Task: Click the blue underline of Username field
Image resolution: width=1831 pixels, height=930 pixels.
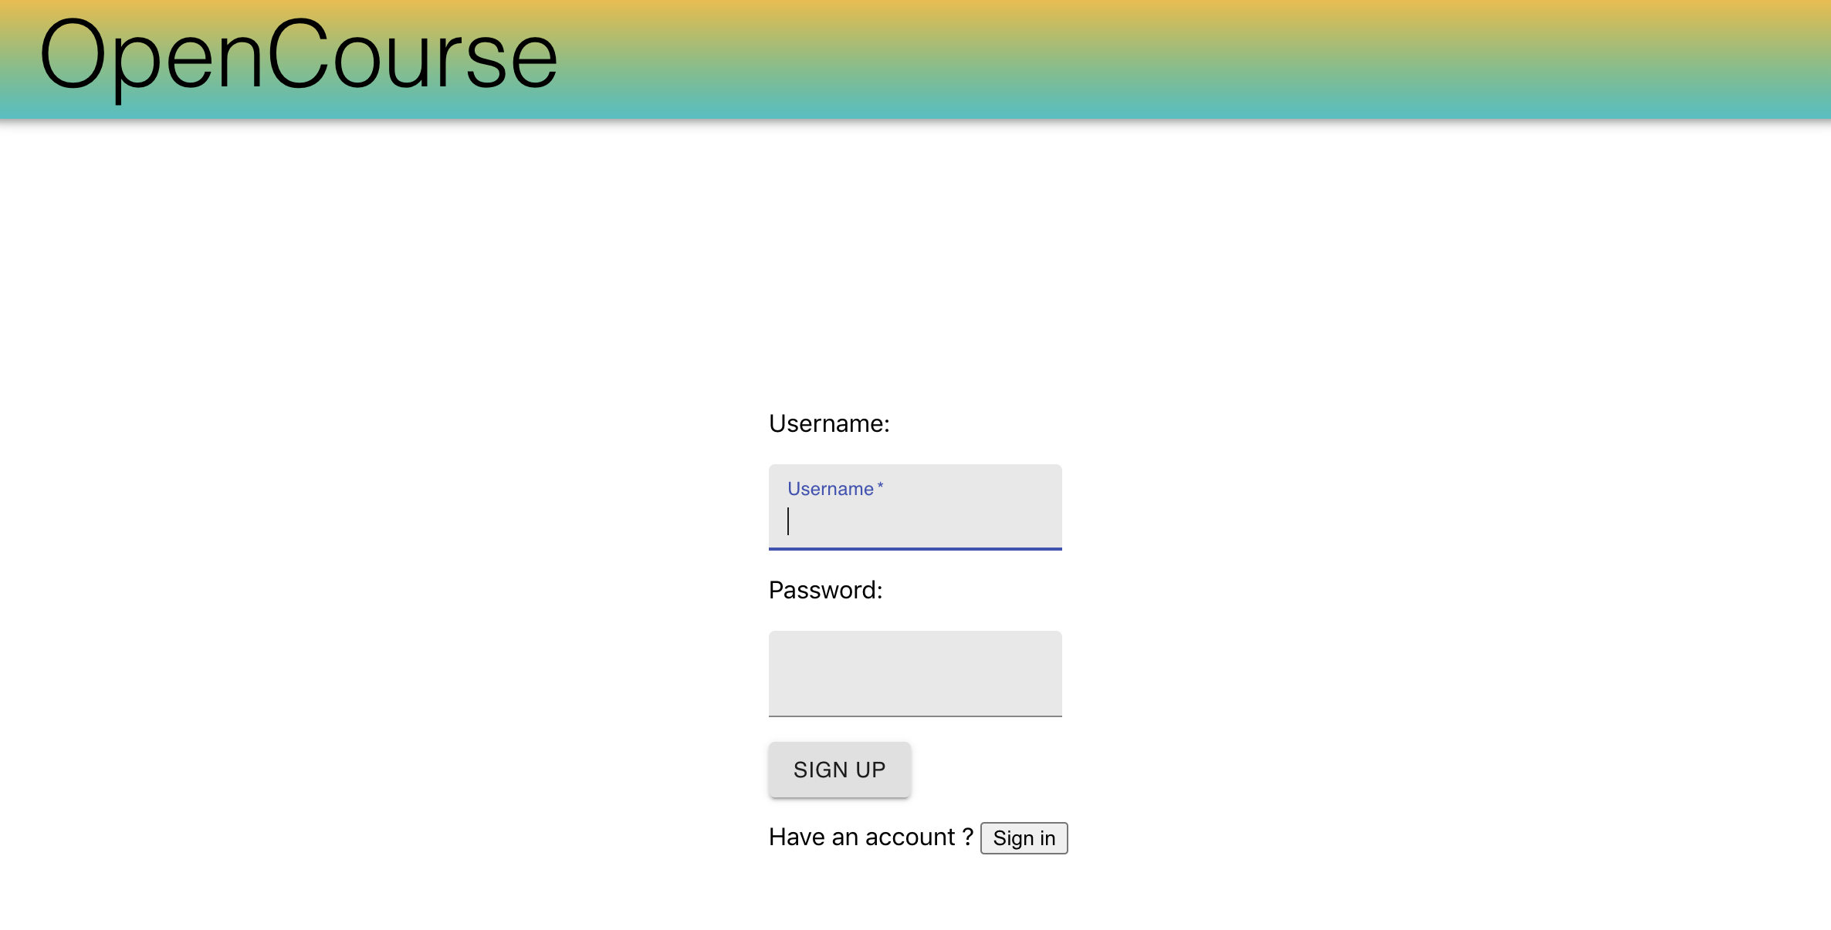Action: (x=915, y=548)
